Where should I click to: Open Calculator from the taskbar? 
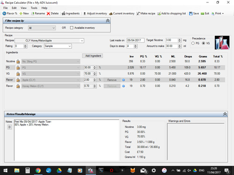click(28, 171)
